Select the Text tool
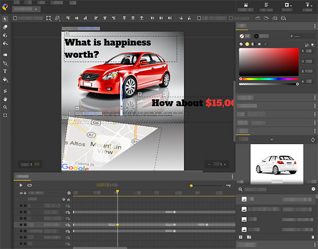Image resolution: width=318 pixels, height=249 pixels. coord(5,71)
